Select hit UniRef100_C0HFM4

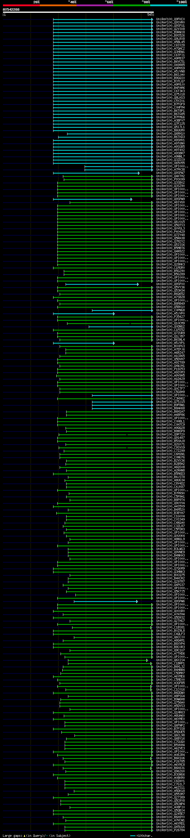tap(170, 107)
